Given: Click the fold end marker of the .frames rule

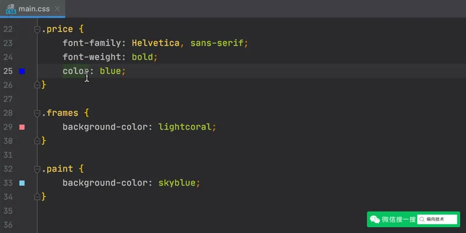Looking at the screenshot, I should coord(37,140).
